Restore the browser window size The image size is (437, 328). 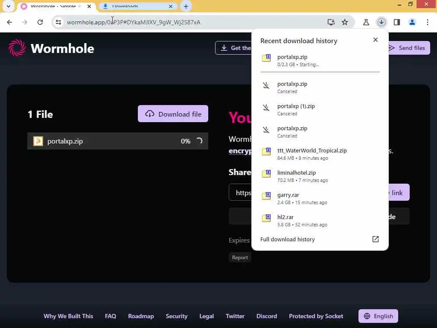coord(410,4)
